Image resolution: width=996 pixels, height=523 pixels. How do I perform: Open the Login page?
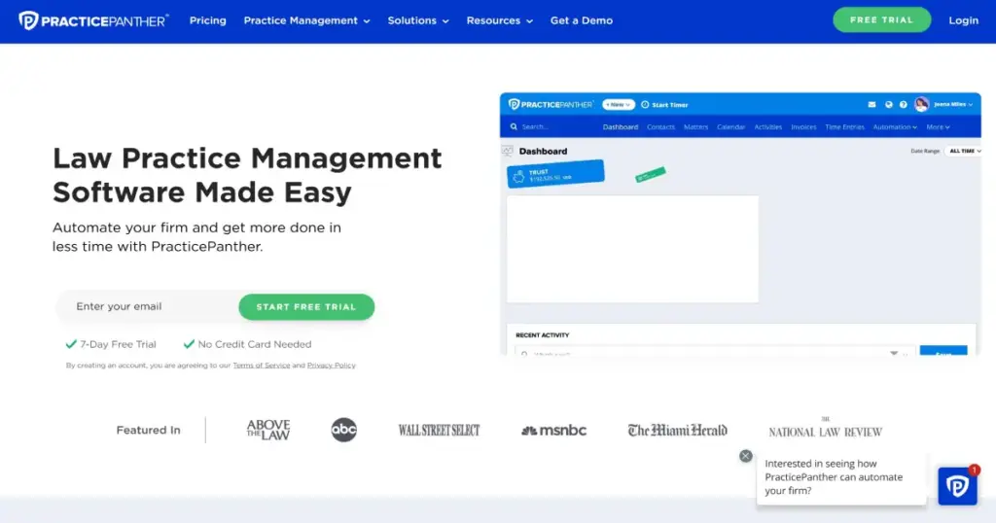tap(964, 21)
